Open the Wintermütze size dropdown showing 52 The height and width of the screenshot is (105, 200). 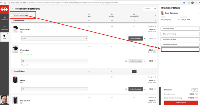54,61
